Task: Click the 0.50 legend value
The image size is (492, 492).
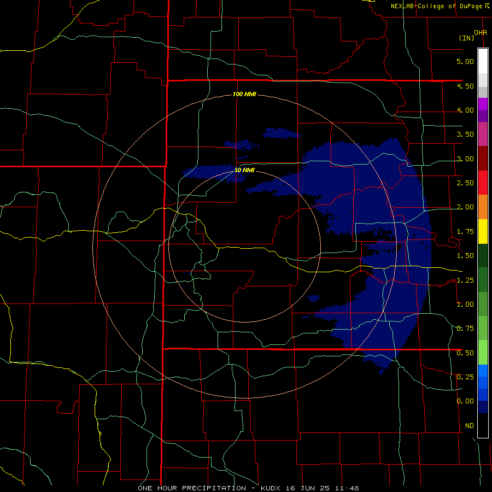Action: (x=465, y=353)
